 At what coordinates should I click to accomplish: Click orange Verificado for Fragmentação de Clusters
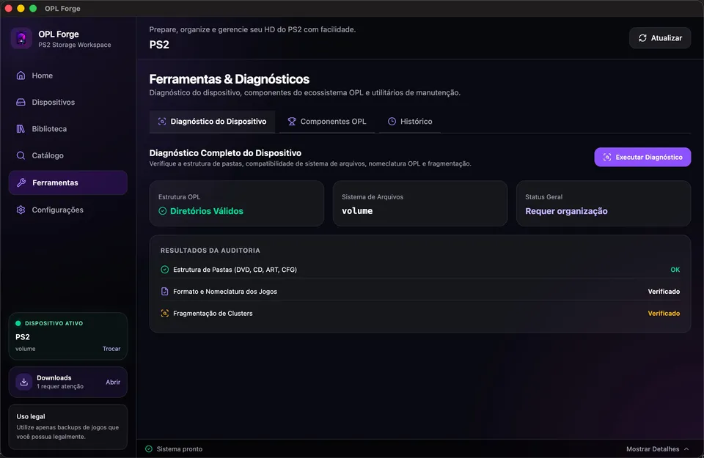(664, 314)
